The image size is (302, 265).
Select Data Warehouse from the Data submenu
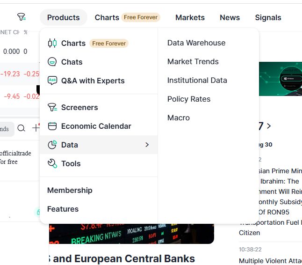click(x=196, y=43)
